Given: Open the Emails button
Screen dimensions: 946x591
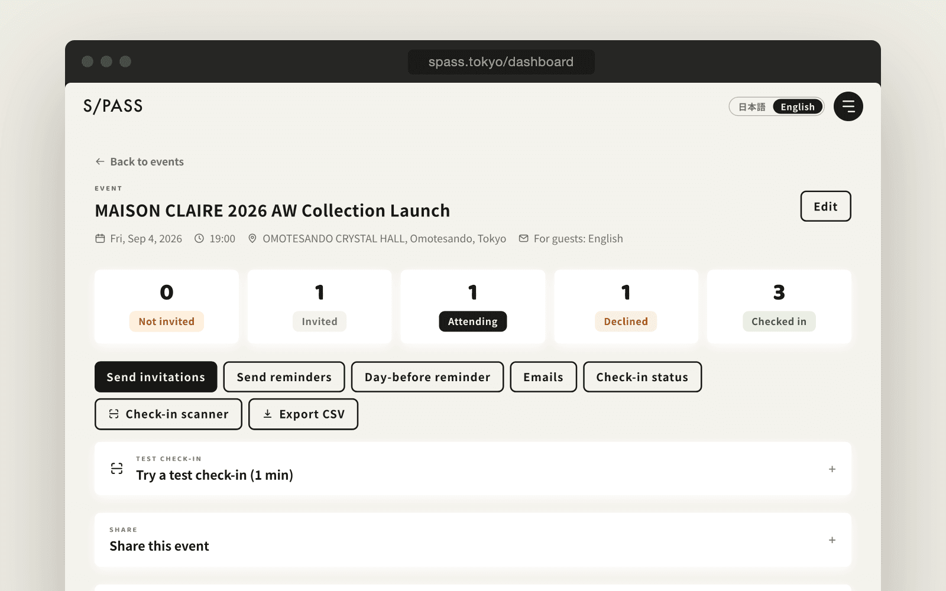Looking at the screenshot, I should (x=543, y=377).
